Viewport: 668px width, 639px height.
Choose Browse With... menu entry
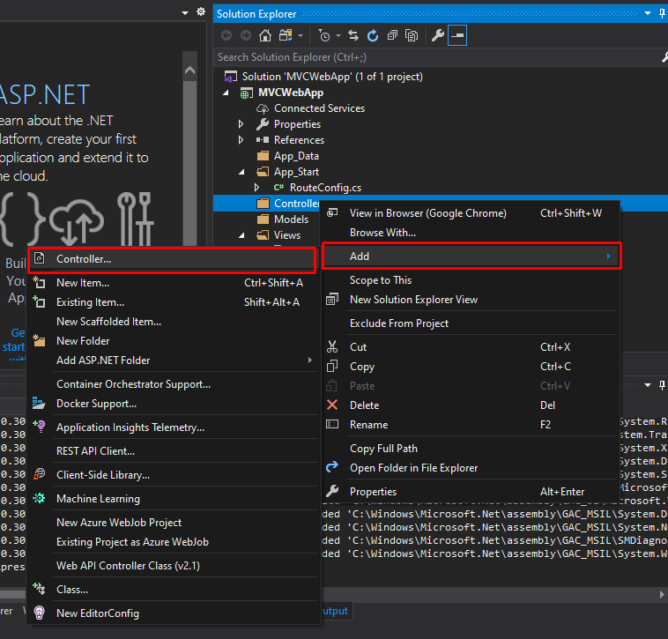pos(471,233)
